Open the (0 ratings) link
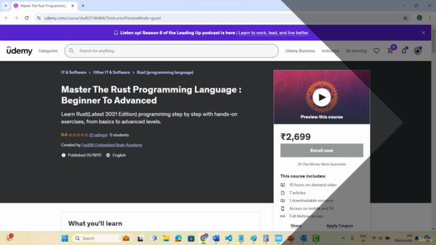The height and width of the screenshot is (245, 436). pyautogui.click(x=98, y=135)
